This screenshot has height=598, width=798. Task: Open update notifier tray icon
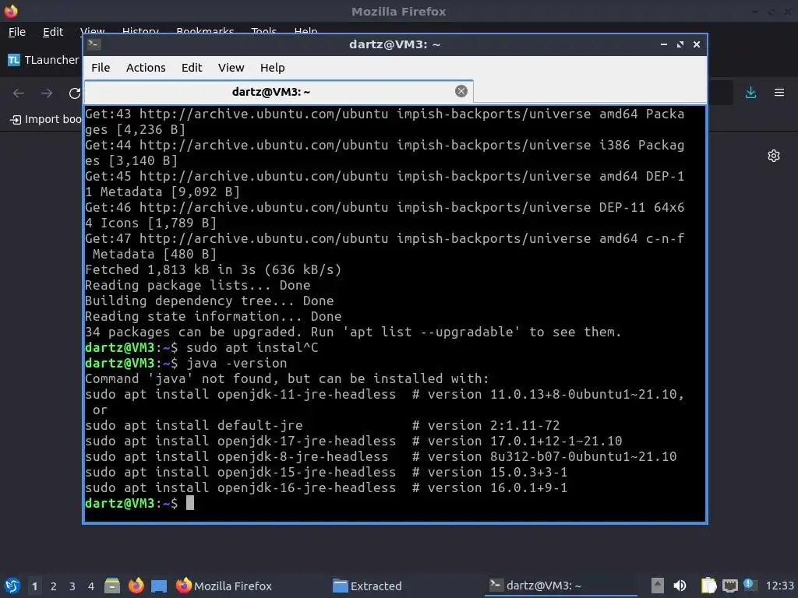pos(750,585)
